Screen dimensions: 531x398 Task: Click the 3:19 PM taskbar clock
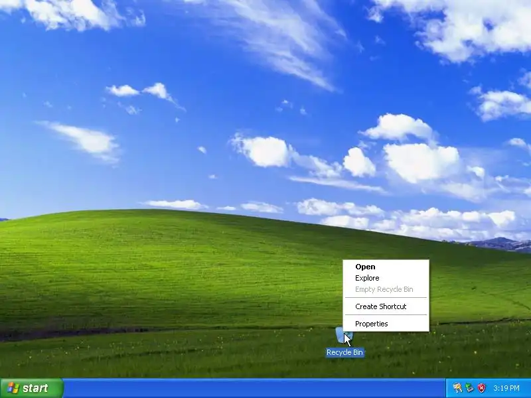[x=506, y=388]
